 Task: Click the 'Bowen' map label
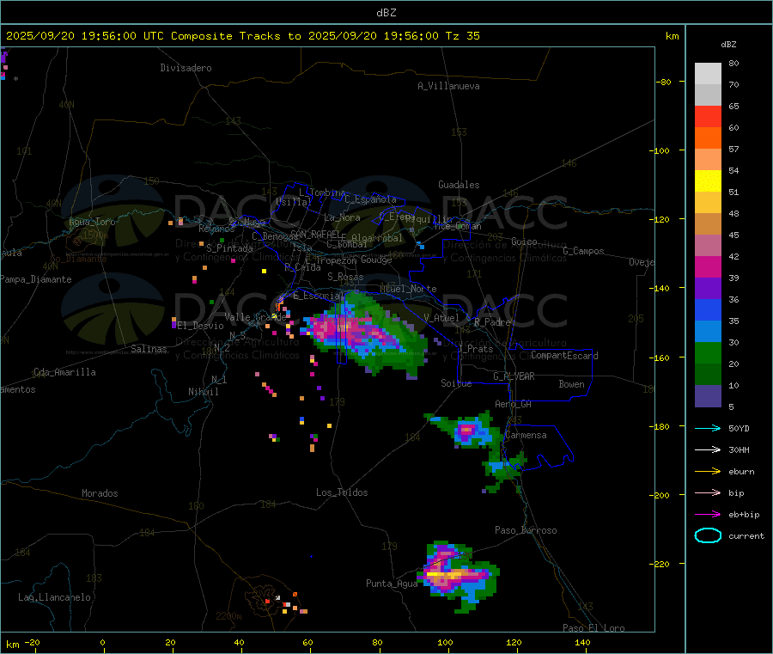coord(571,384)
